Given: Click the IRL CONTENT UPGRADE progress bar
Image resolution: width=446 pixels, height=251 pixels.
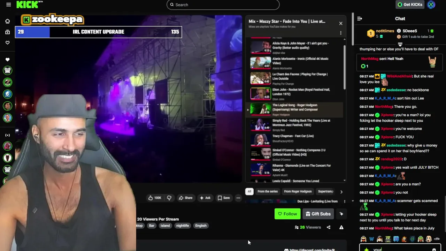Looking at the screenshot, I should pos(98,32).
